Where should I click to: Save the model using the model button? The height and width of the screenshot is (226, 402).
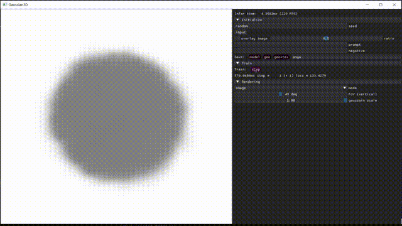(x=254, y=57)
